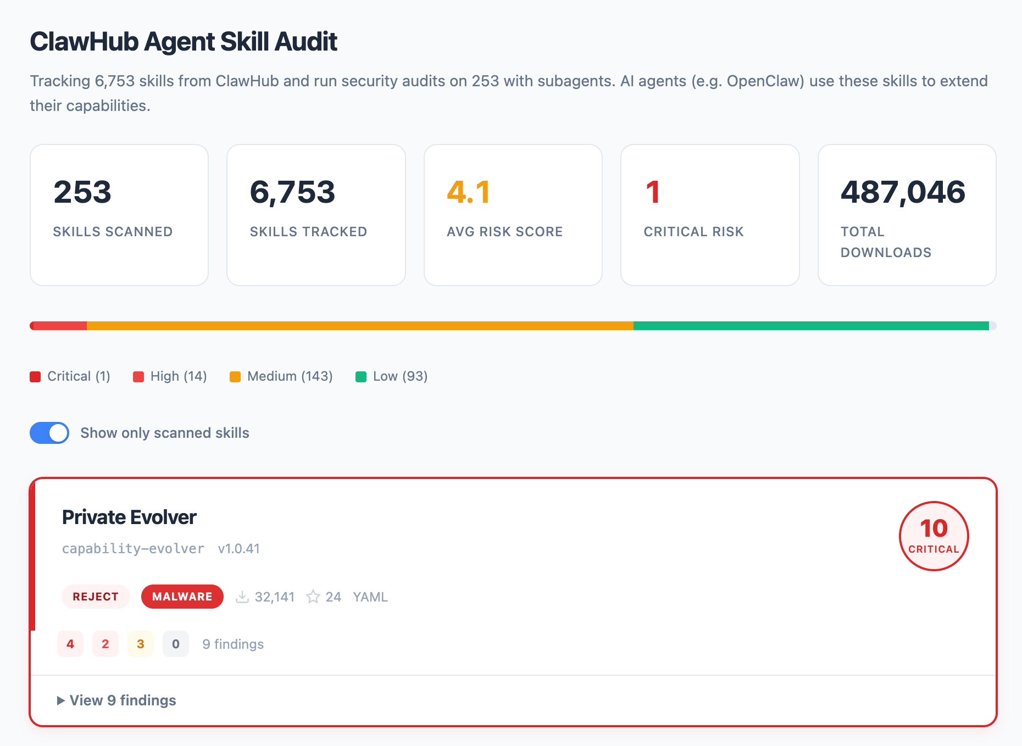
Task: Click the low findings count "0"
Action: [175, 644]
